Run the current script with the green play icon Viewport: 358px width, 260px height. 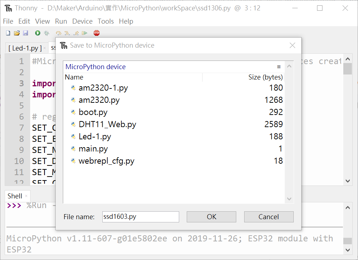pos(37,33)
